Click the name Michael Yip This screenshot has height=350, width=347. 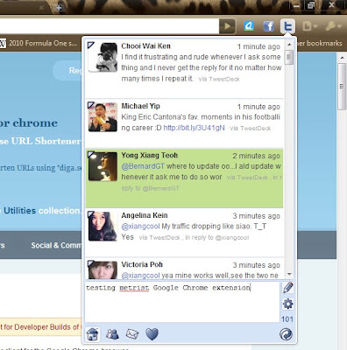pos(140,106)
